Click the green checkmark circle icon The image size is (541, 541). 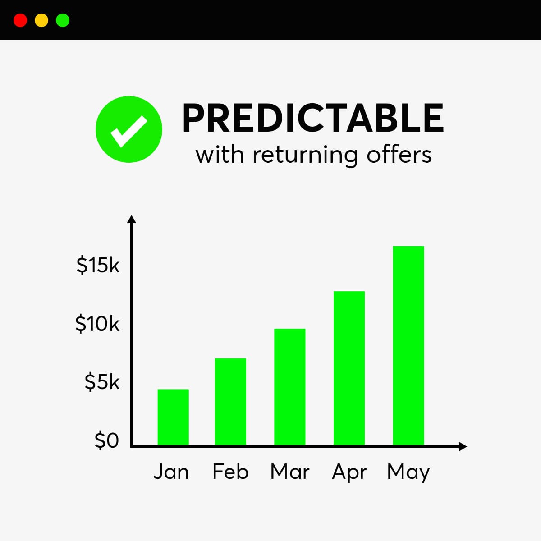[x=129, y=129]
